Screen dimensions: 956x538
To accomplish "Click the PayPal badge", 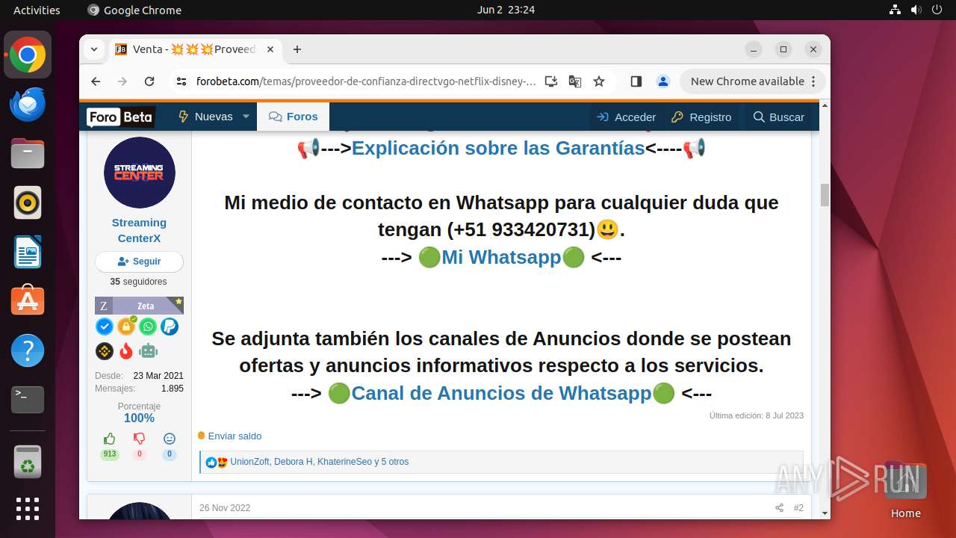I will click(170, 327).
